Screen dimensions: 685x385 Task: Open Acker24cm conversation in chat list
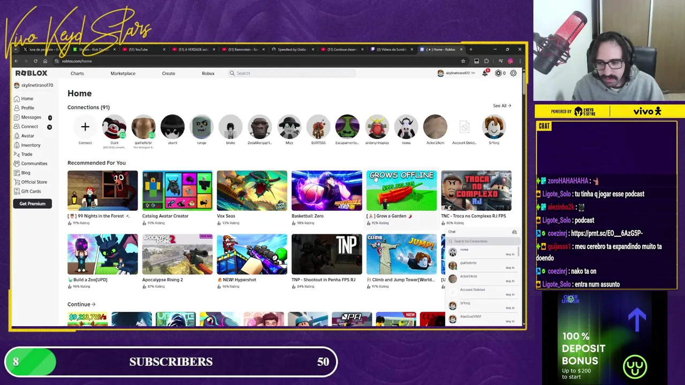click(x=482, y=279)
